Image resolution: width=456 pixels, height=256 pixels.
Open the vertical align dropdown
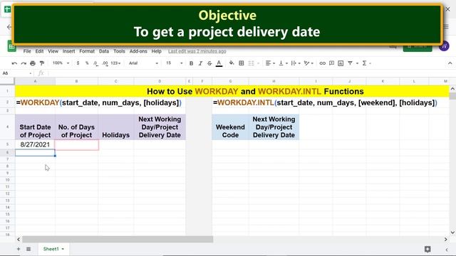click(x=283, y=63)
